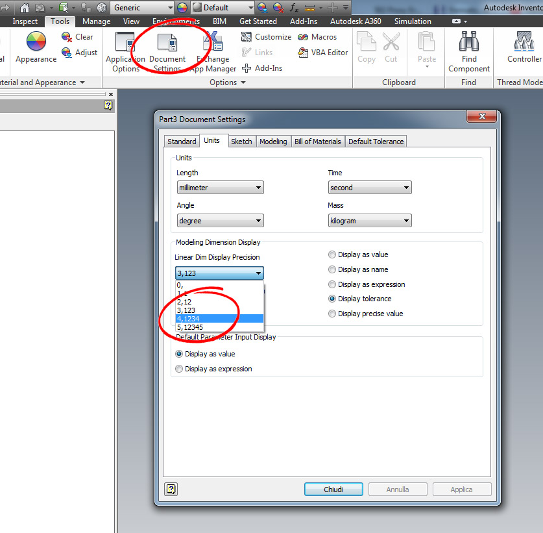Open the Manage ribbon tab
543x533 pixels.
tap(96, 21)
